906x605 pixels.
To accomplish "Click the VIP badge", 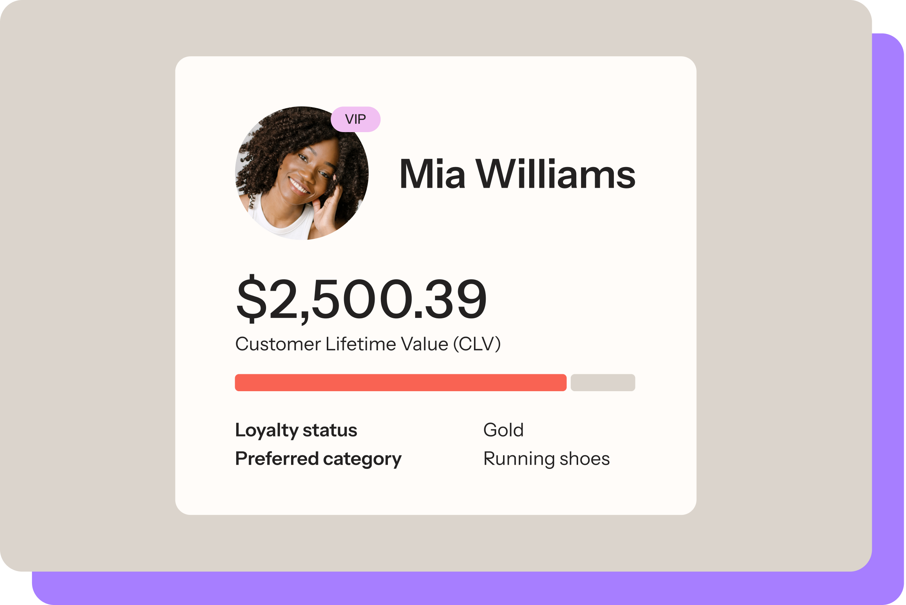I will pyautogui.click(x=355, y=119).
